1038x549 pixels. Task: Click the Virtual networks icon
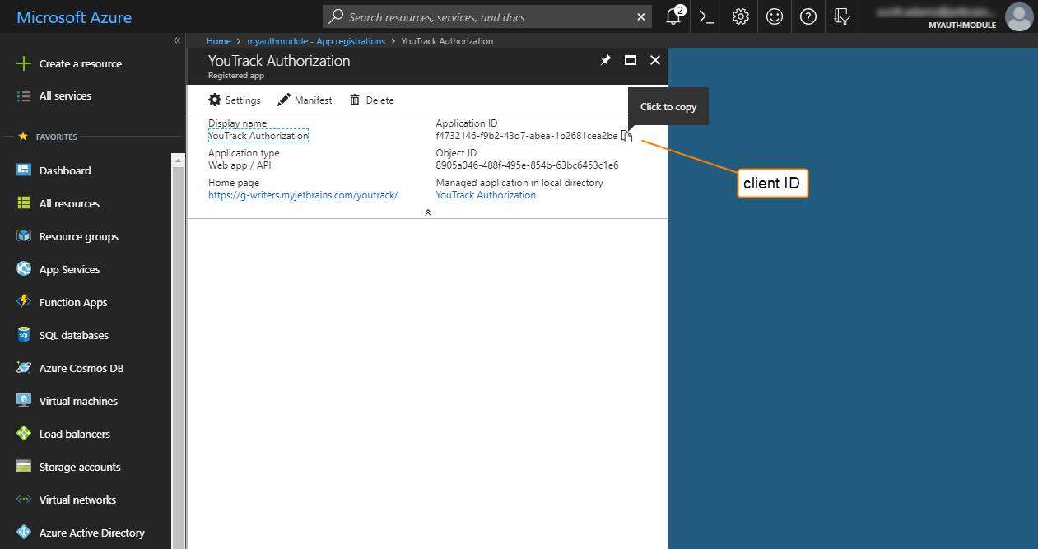(x=24, y=500)
